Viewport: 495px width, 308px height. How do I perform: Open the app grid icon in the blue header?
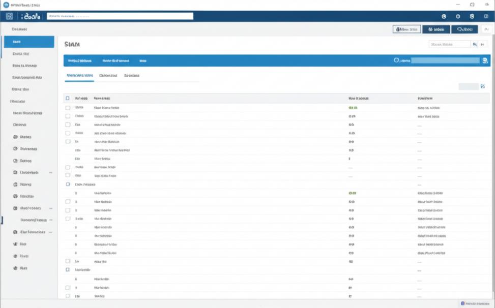click(9, 16)
